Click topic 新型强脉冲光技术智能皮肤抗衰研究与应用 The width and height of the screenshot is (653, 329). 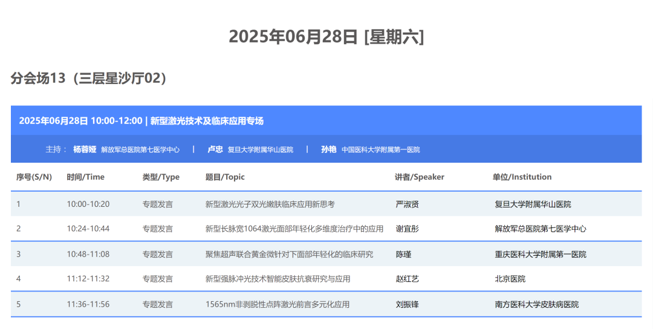pyautogui.click(x=278, y=279)
